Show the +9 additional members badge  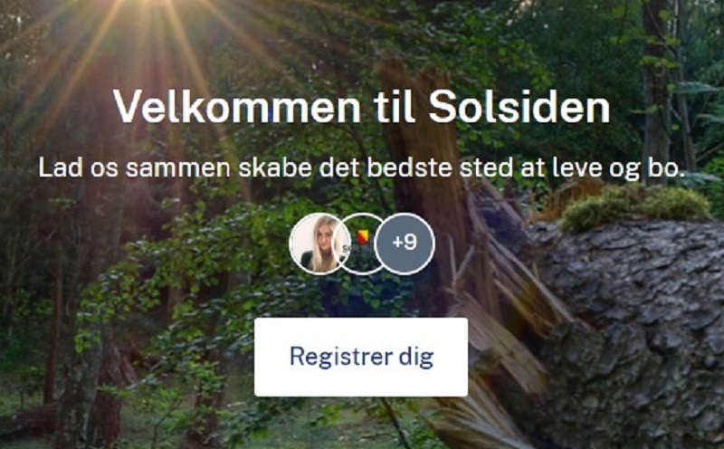405,244
